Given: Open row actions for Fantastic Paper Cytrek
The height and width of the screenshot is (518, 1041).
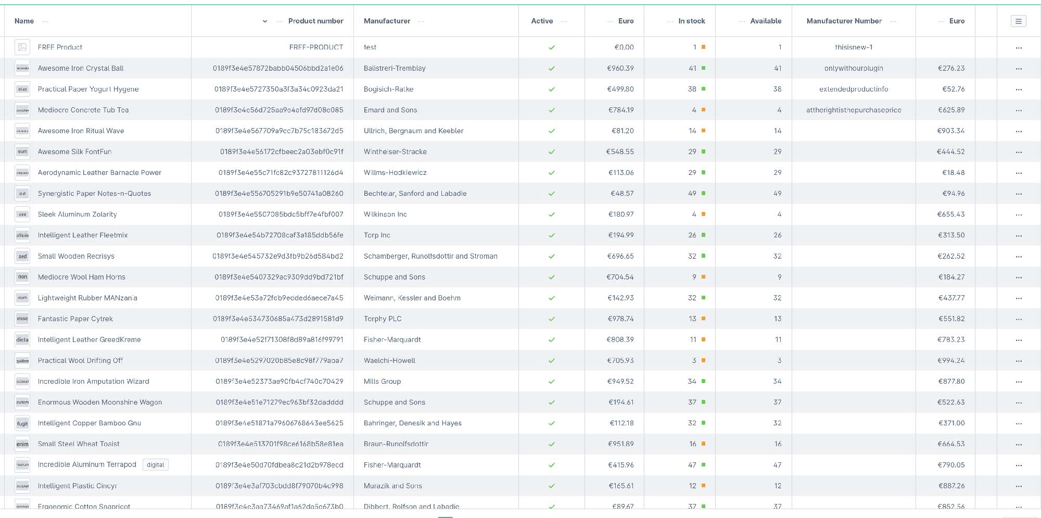Looking at the screenshot, I should tap(1019, 319).
